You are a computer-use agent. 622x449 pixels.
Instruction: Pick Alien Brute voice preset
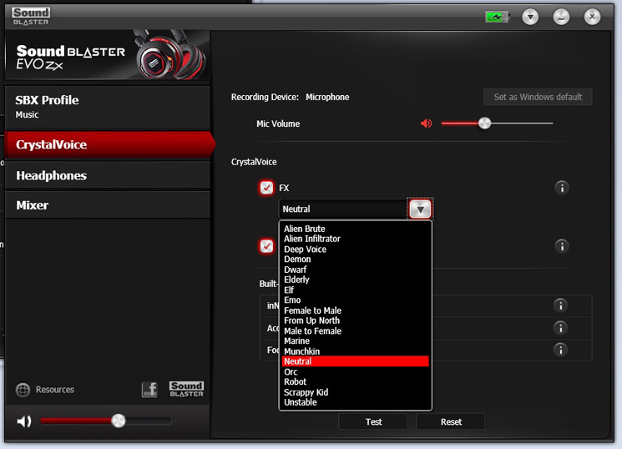coord(304,229)
